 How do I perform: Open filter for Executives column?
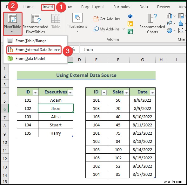pos(70,92)
